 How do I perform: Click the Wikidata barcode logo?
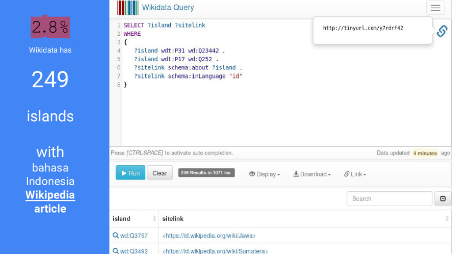[128, 8]
